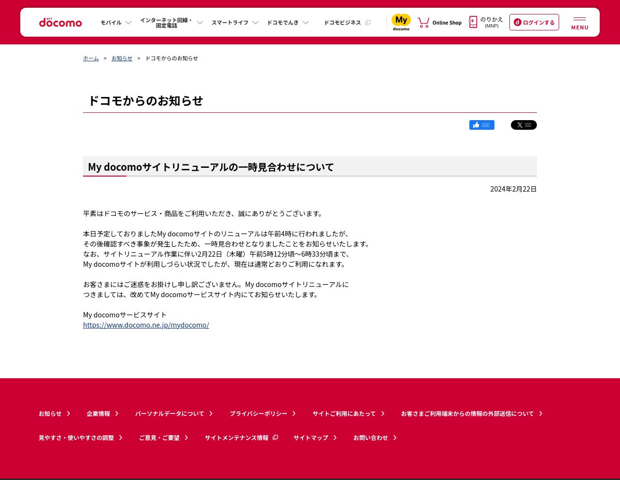Click the X post button
This screenshot has height=480, width=620.
tap(524, 125)
